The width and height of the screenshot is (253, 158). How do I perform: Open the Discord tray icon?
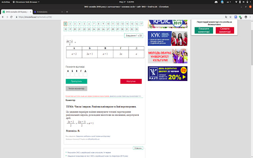(x=216, y=2)
